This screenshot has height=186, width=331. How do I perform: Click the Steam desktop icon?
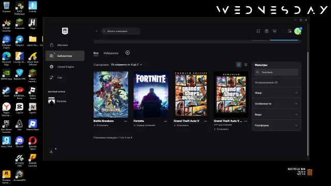click(6, 92)
